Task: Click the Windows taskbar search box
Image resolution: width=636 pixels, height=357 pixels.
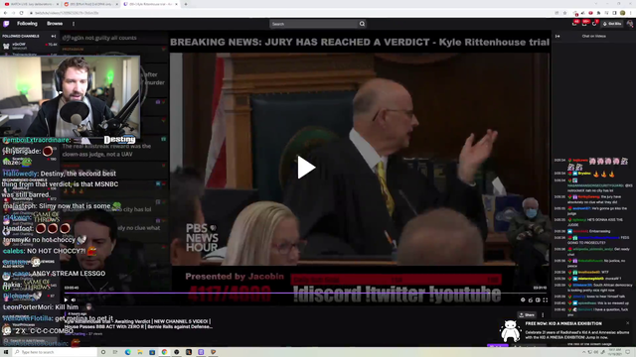Action: click(55, 352)
